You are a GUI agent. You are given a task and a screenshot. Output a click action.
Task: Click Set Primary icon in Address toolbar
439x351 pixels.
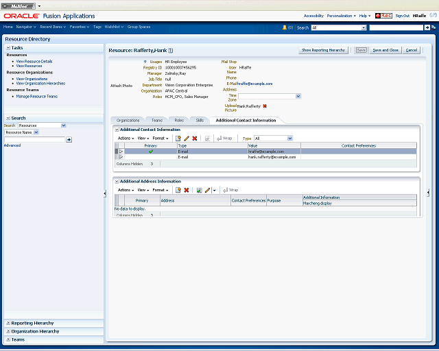[x=199, y=190]
